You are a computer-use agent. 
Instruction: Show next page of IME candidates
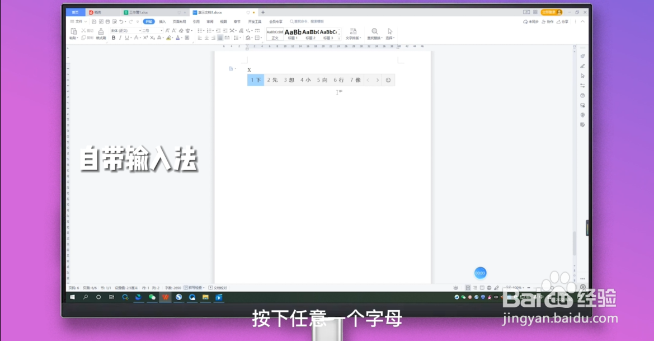[x=378, y=80]
